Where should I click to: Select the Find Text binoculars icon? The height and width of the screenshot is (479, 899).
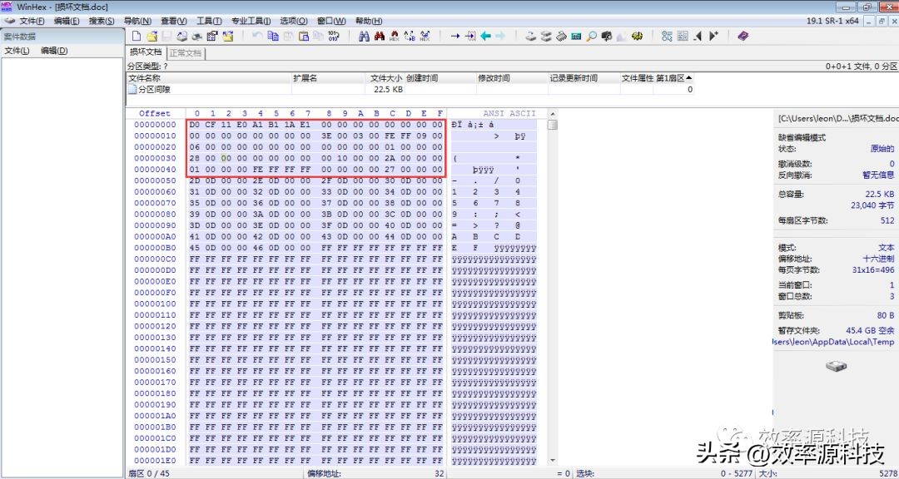click(365, 36)
